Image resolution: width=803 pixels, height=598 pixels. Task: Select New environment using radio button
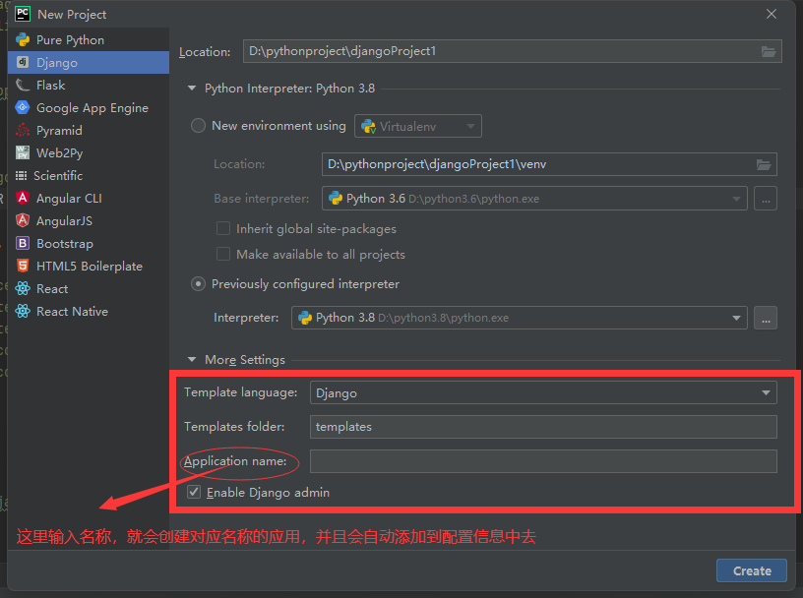[198, 126]
